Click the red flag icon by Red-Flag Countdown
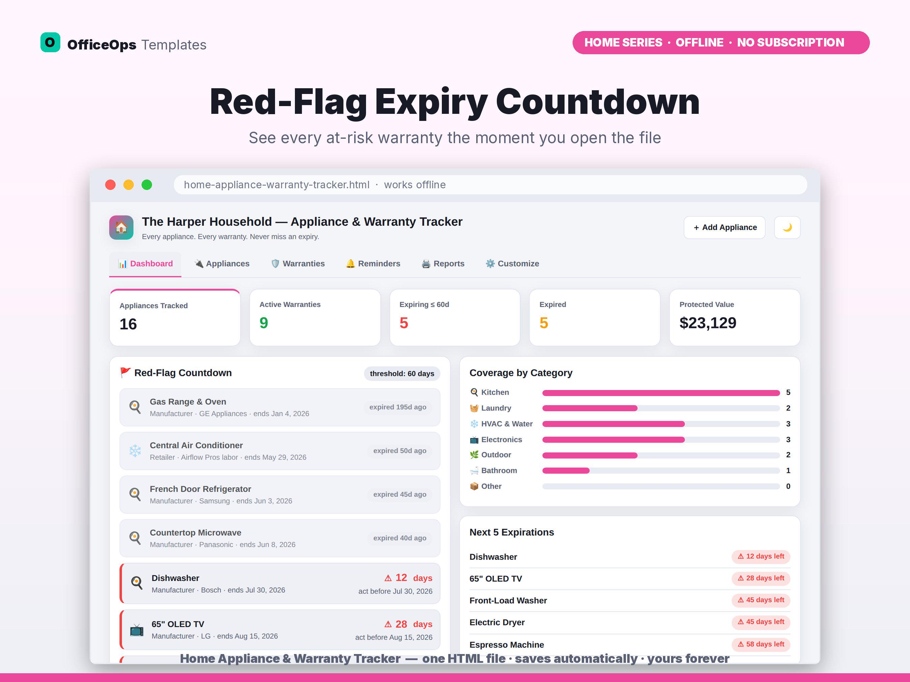Image resolution: width=910 pixels, height=682 pixels. pyautogui.click(x=125, y=372)
